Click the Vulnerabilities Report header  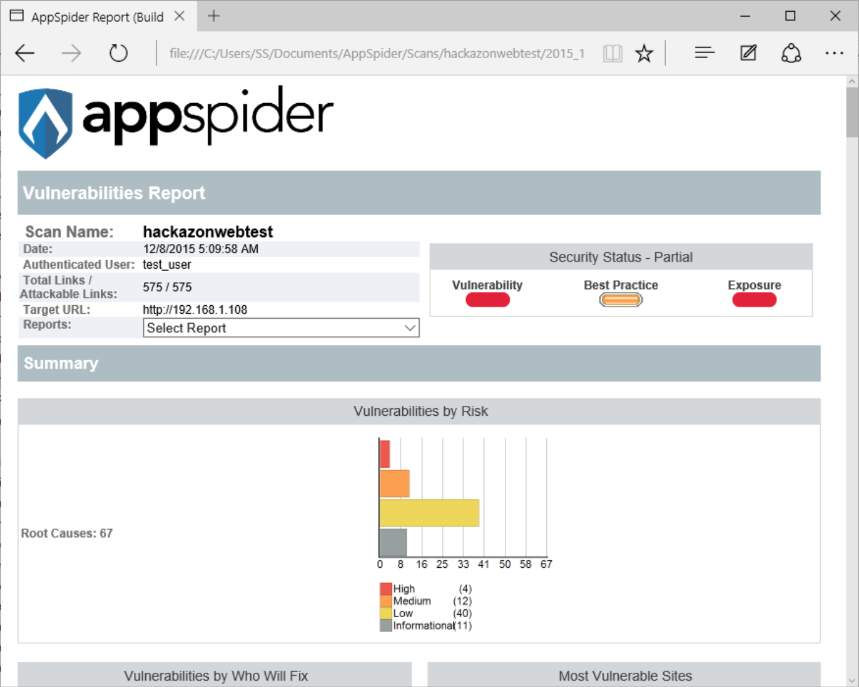419,193
